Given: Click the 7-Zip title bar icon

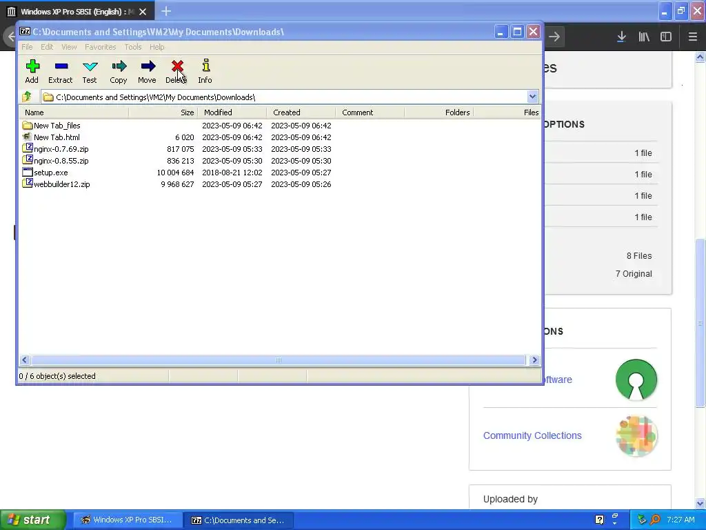Looking at the screenshot, I should coord(26,32).
